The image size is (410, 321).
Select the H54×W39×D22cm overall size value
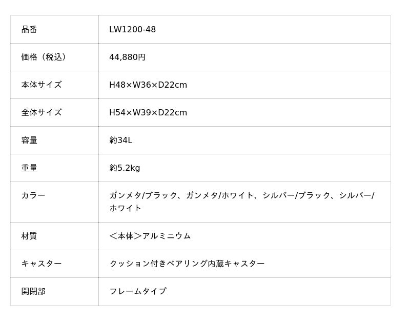148,113
